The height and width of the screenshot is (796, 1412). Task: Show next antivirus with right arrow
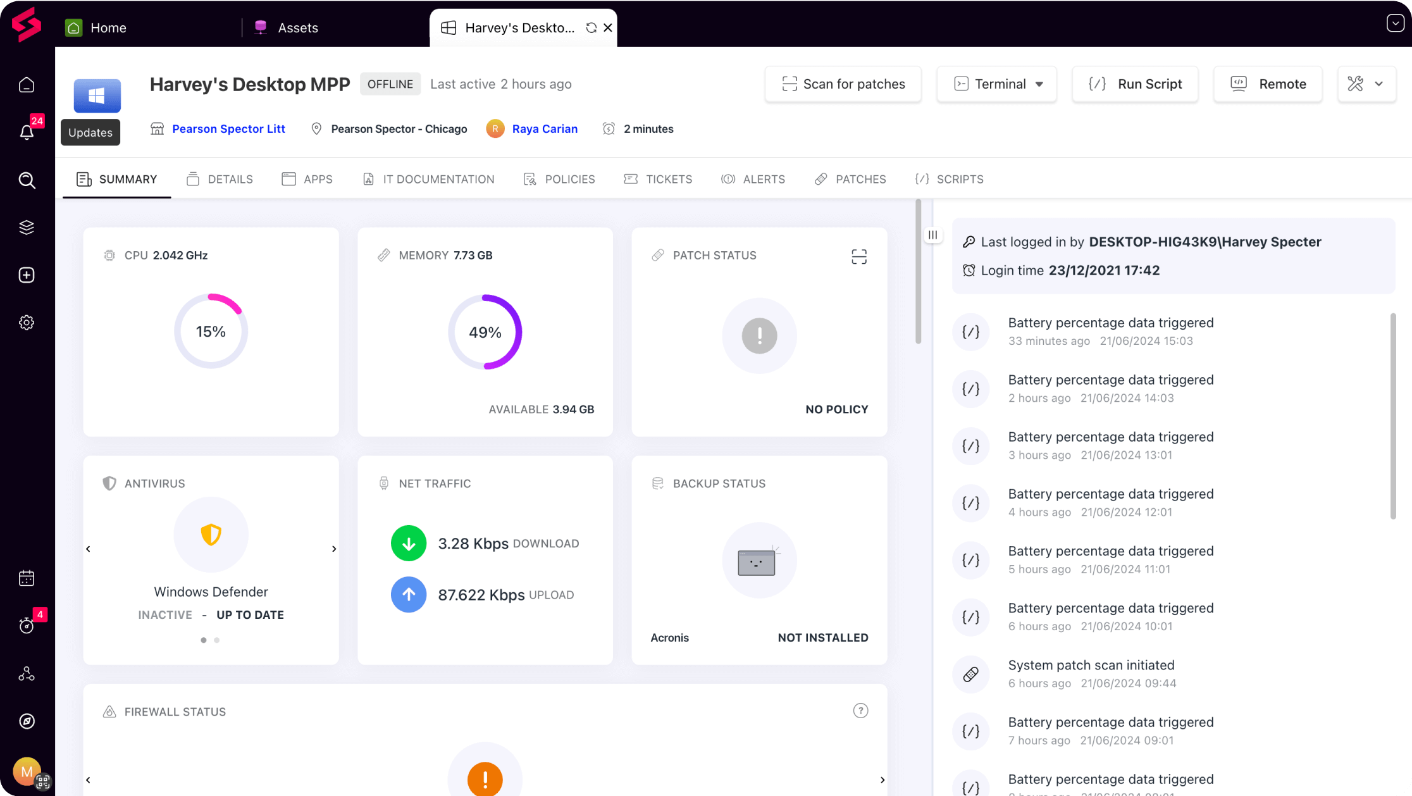[334, 549]
